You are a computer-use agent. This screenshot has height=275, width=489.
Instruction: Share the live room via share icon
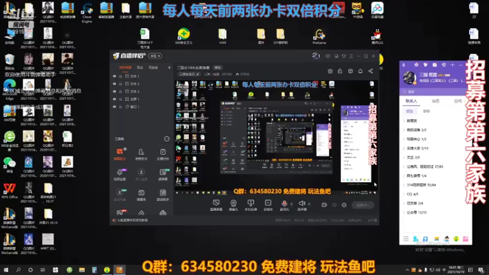click(x=370, y=71)
